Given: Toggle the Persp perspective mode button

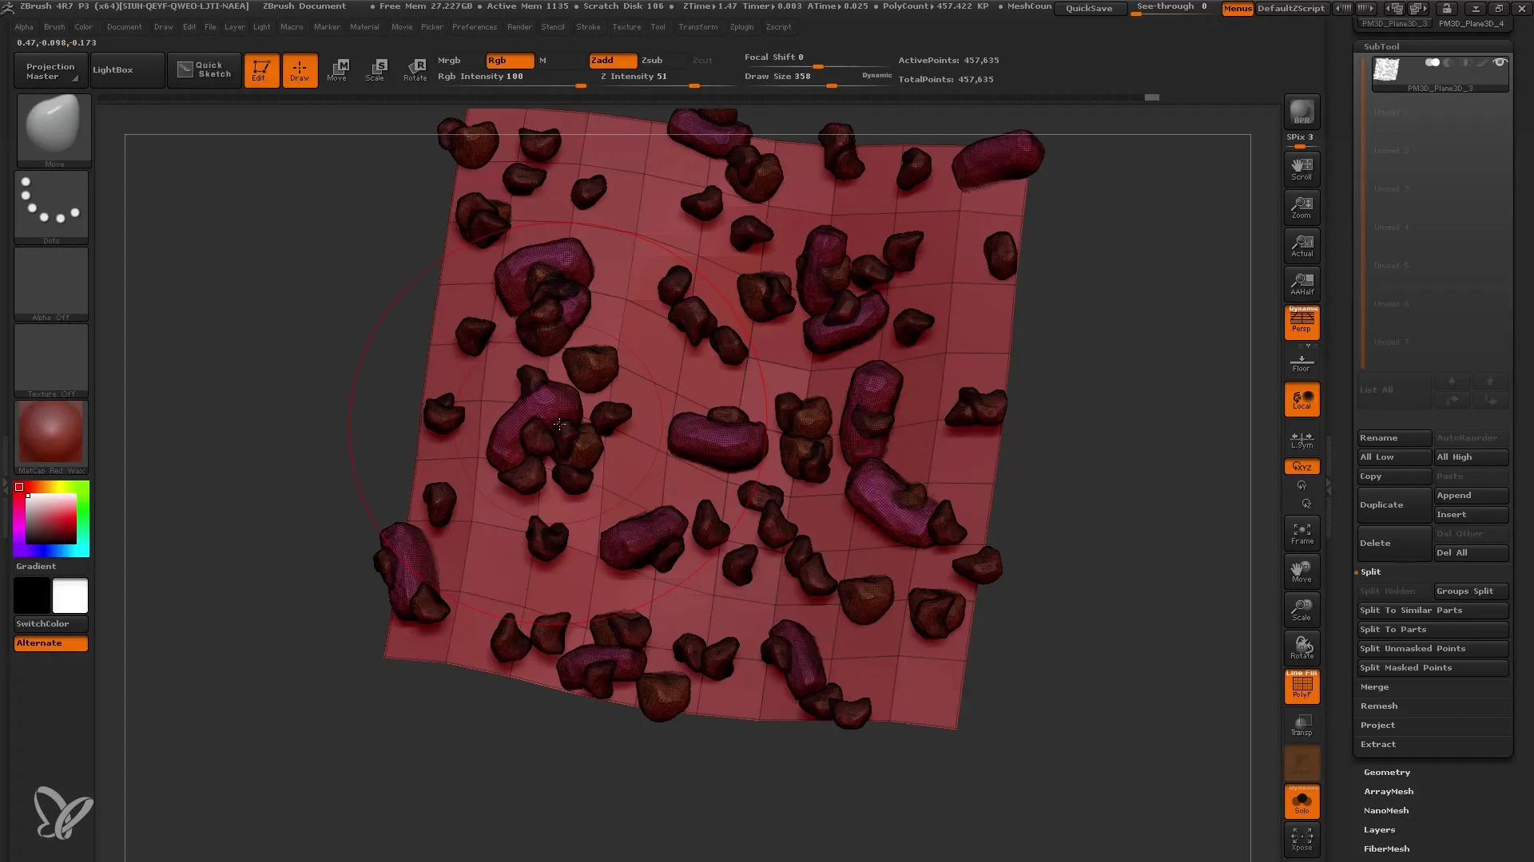Looking at the screenshot, I should (1302, 322).
